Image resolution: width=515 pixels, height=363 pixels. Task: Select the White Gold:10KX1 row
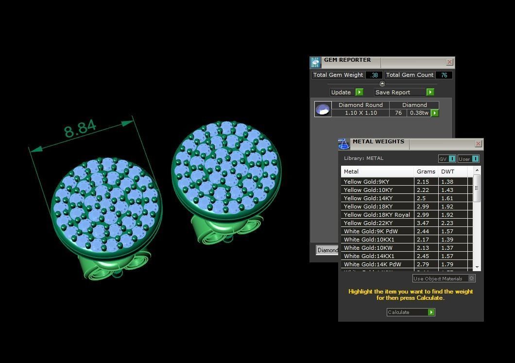407,240
